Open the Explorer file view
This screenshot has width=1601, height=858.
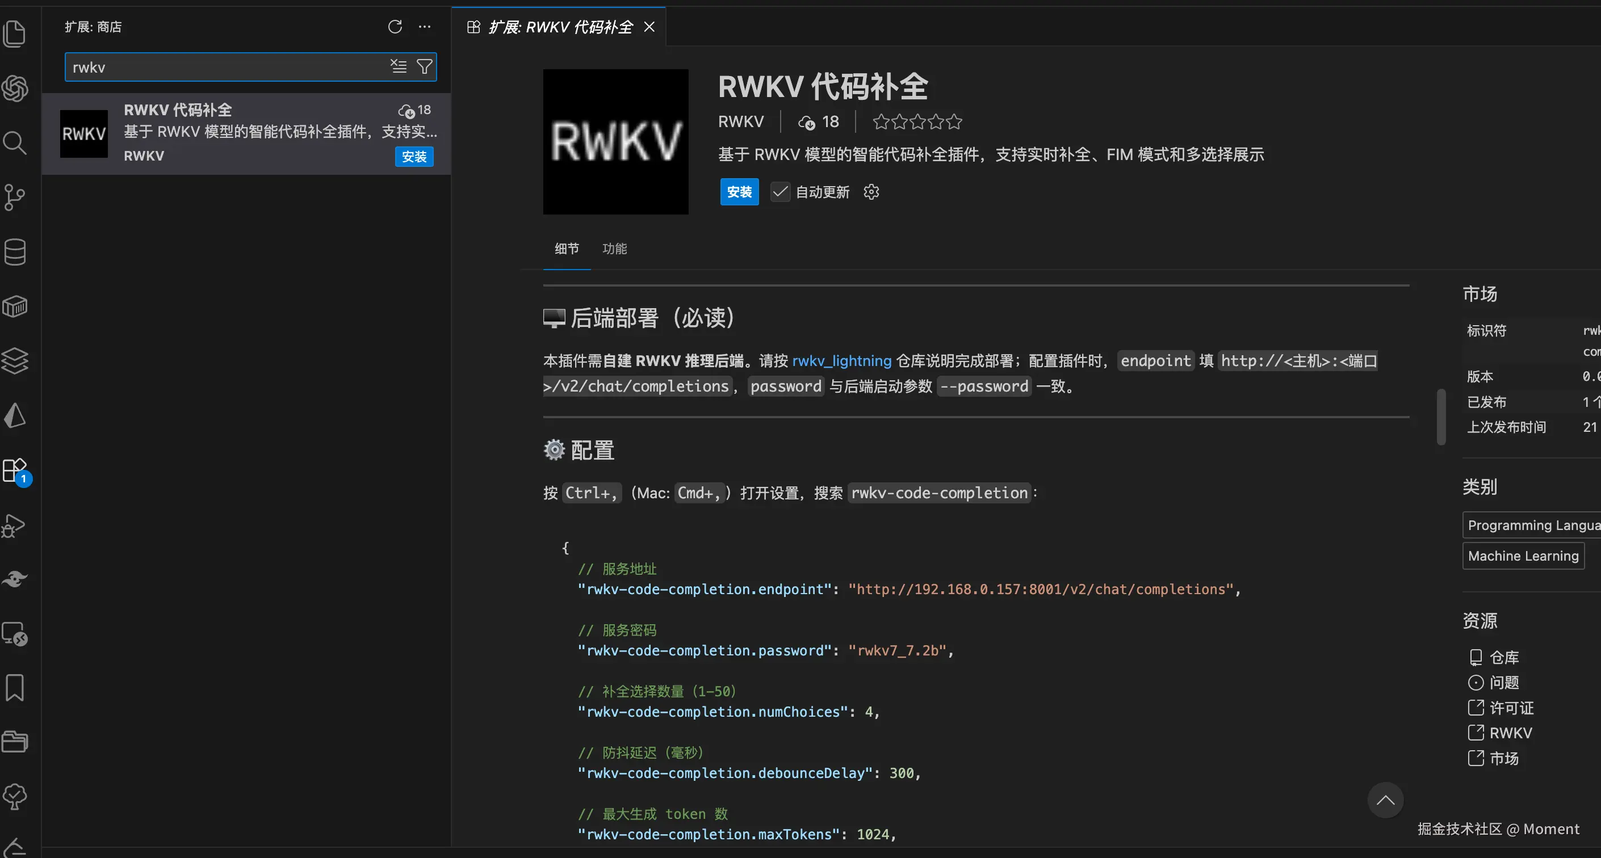(x=15, y=33)
